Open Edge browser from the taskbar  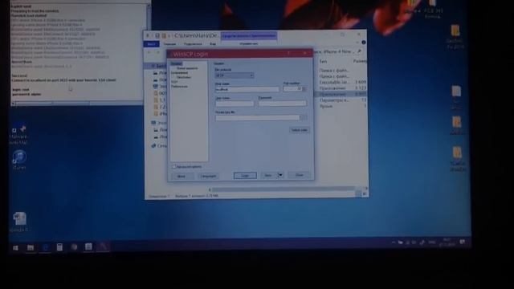45,247
